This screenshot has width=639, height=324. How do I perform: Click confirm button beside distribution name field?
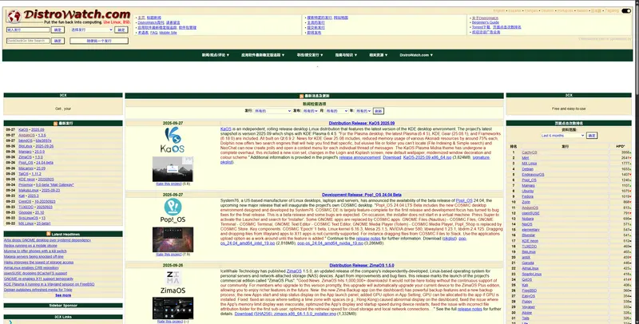[x=58, y=30]
